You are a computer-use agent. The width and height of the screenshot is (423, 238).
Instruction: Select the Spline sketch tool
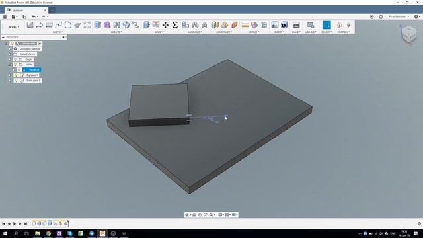point(58,25)
